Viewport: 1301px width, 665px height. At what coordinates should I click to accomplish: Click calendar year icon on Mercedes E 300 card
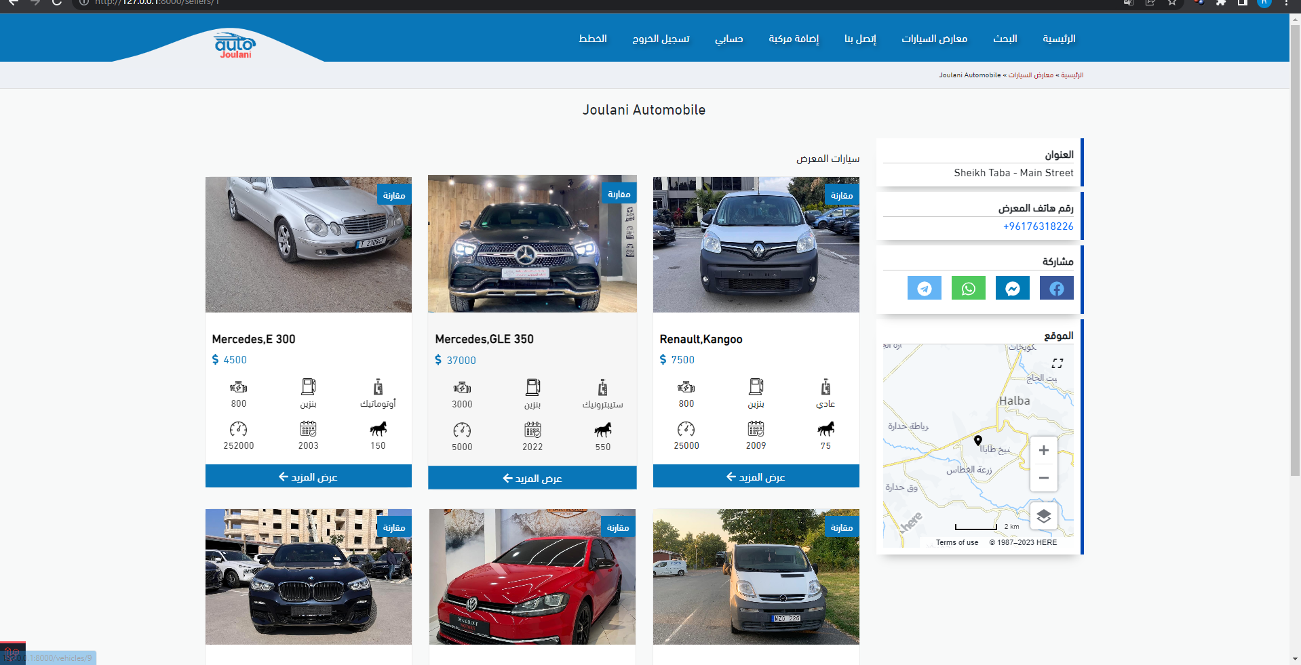(309, 429)
